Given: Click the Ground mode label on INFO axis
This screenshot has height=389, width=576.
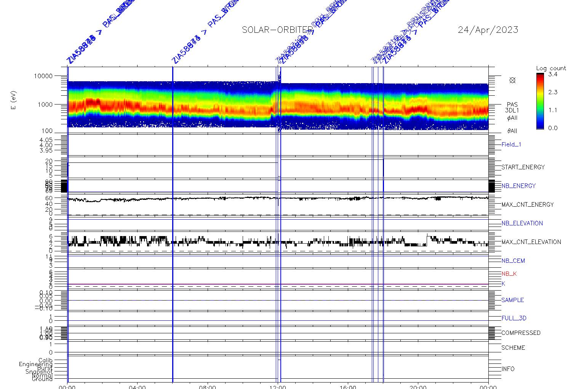Looking at the screenshot, I should [x=42, y=379].
